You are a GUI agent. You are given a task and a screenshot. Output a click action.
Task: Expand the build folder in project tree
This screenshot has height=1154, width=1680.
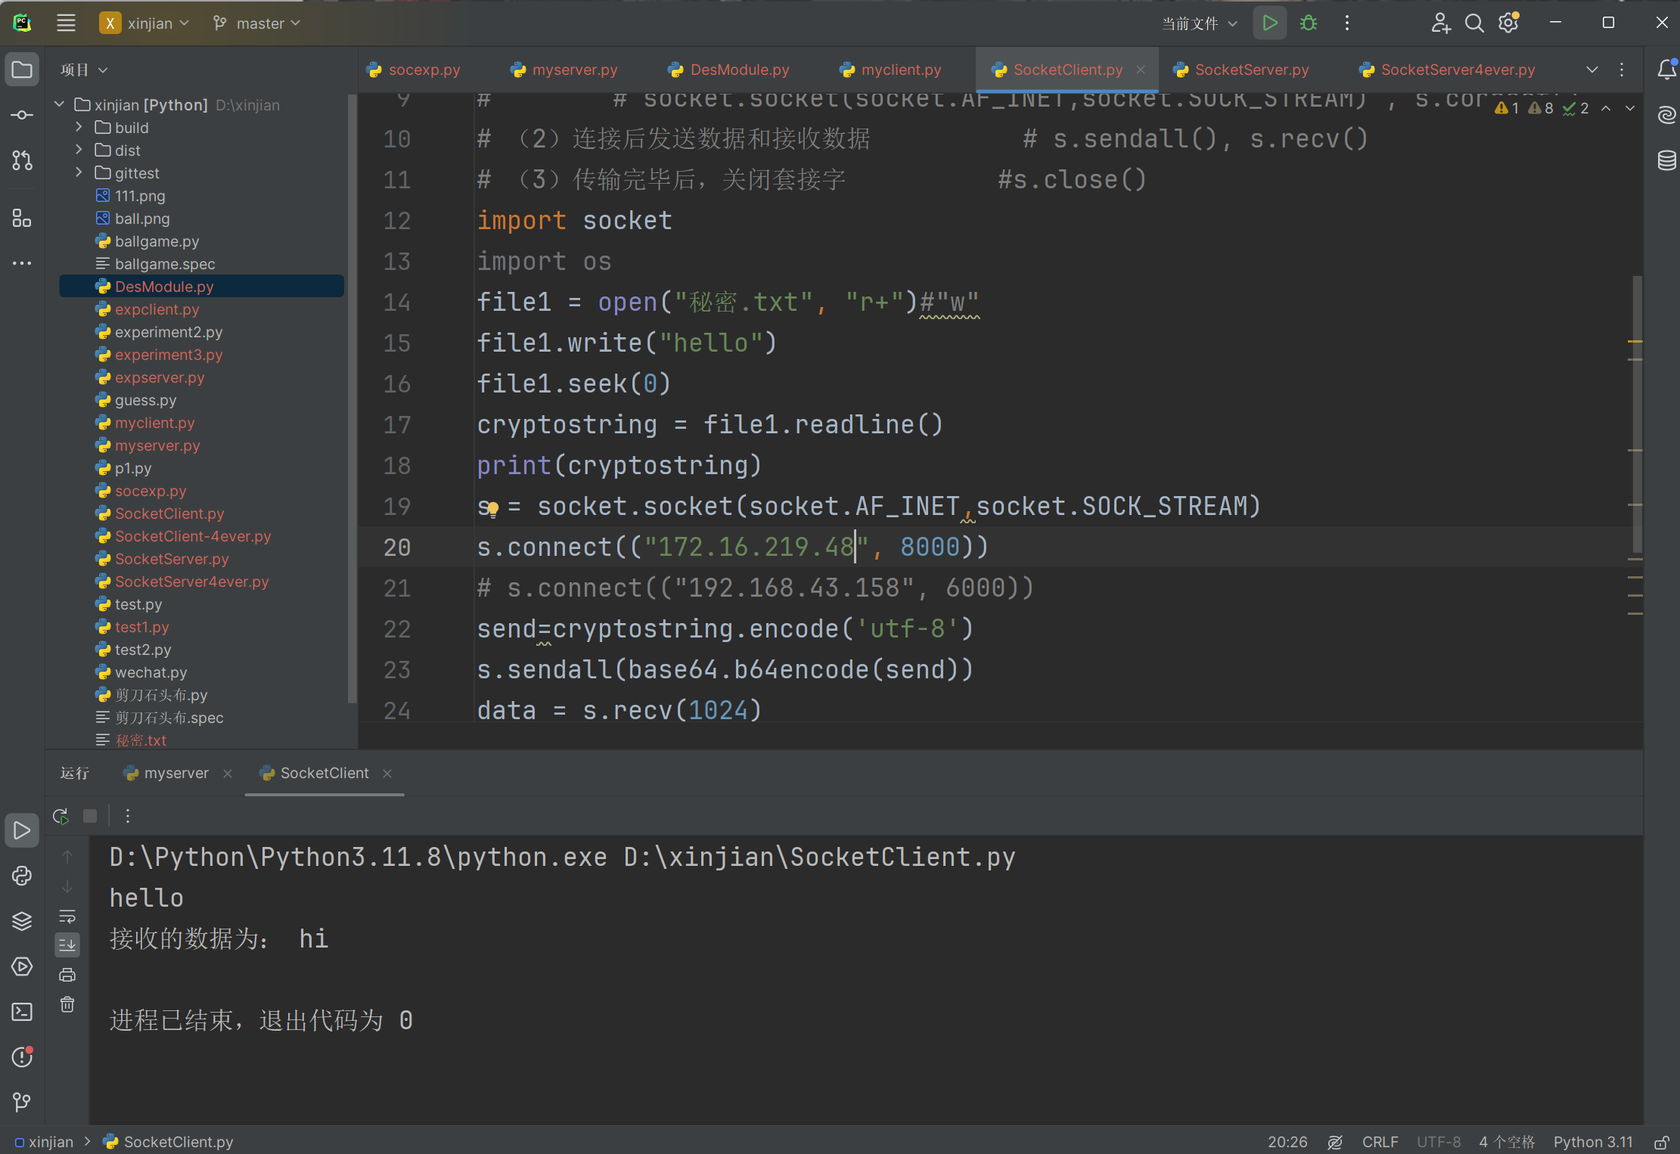point(79,128)
